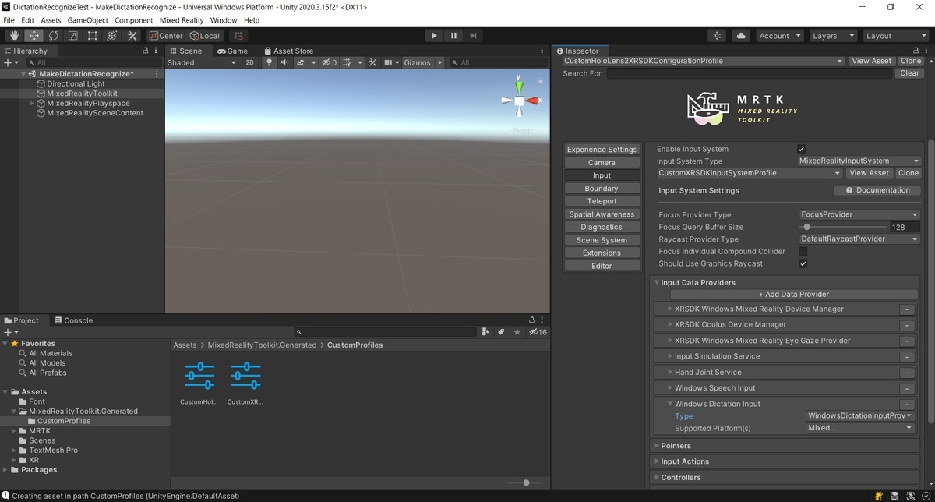This screenshot has height=502, width=935.
Task: Open the File menu
Action: click(x=9, y=20)
